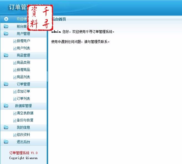The width and height of the screenshot is (182, 164).
Task: Click the page icon next to 用户列表
Action: [15, 49]
